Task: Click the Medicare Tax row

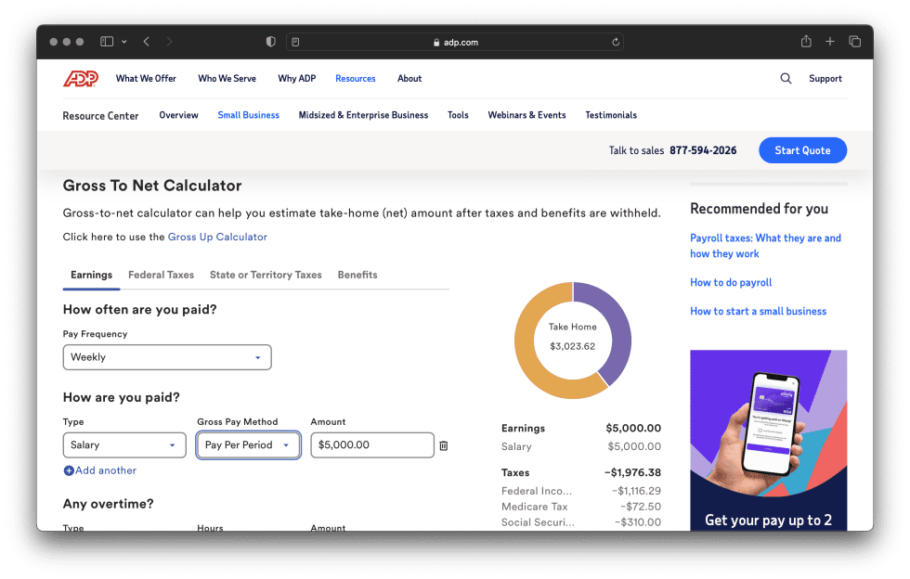Action: (581, 507)
